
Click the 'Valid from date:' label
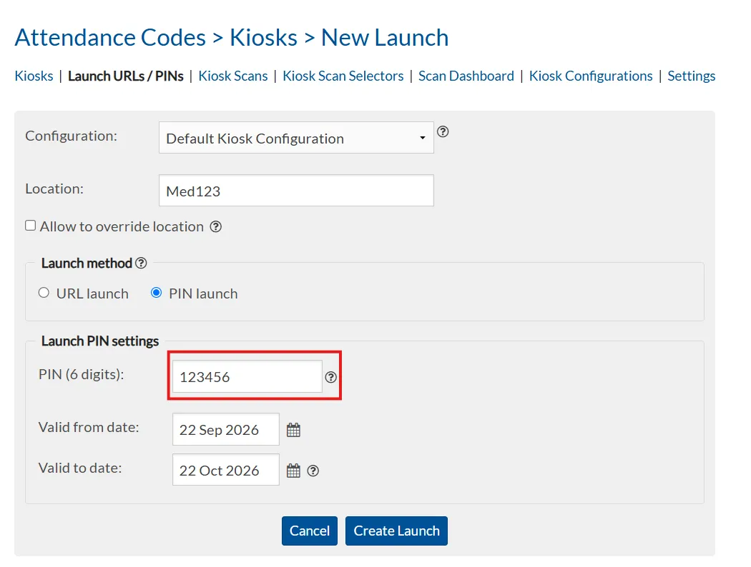pos(89,427)
